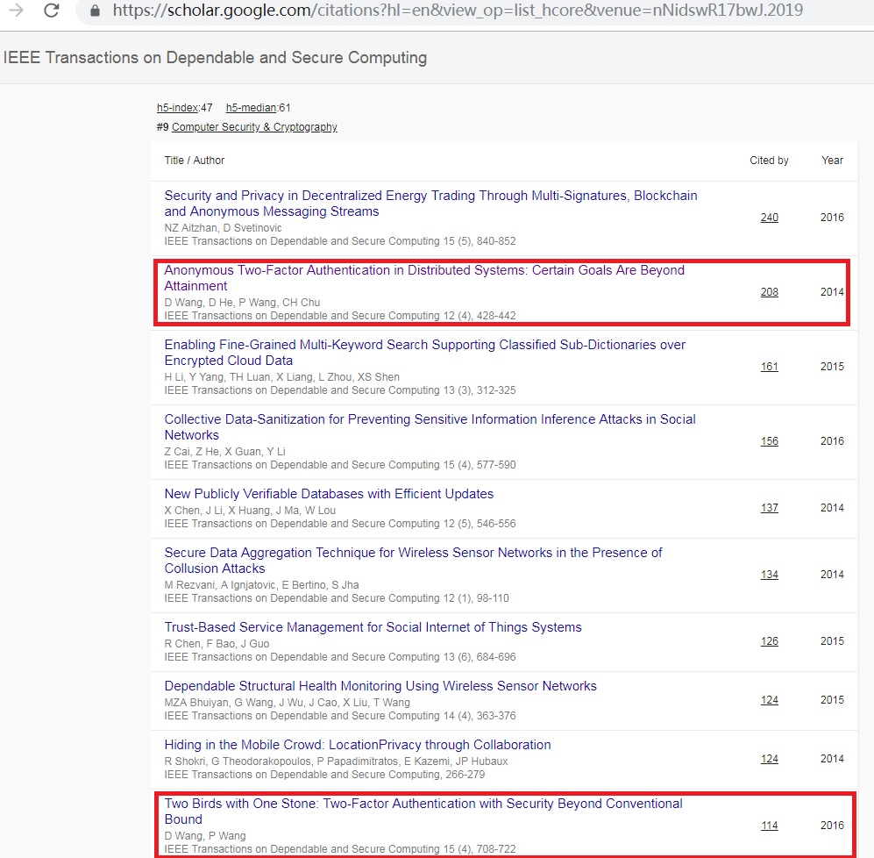The height and width of the screenshot is (858, 874).
Task: Open the Decentralized Energy Trading paper title
Action: (430, 204)
